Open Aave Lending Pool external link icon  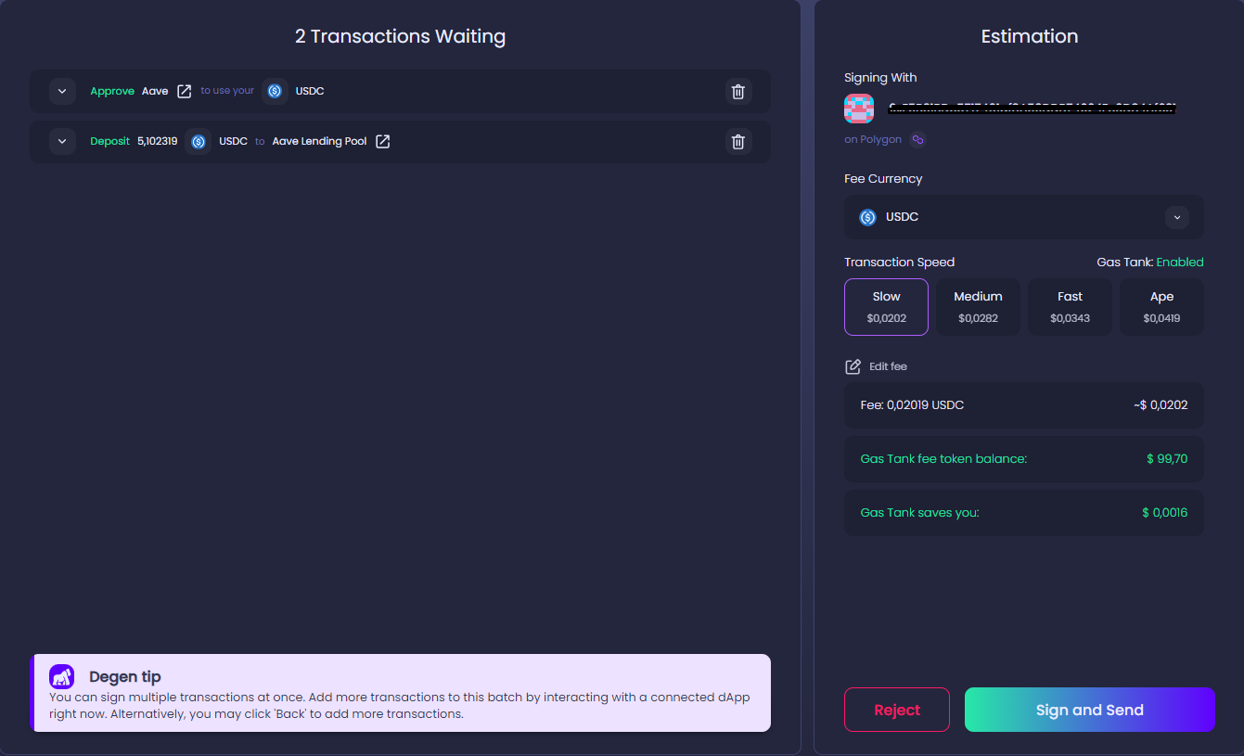click(x=382, y=141)
